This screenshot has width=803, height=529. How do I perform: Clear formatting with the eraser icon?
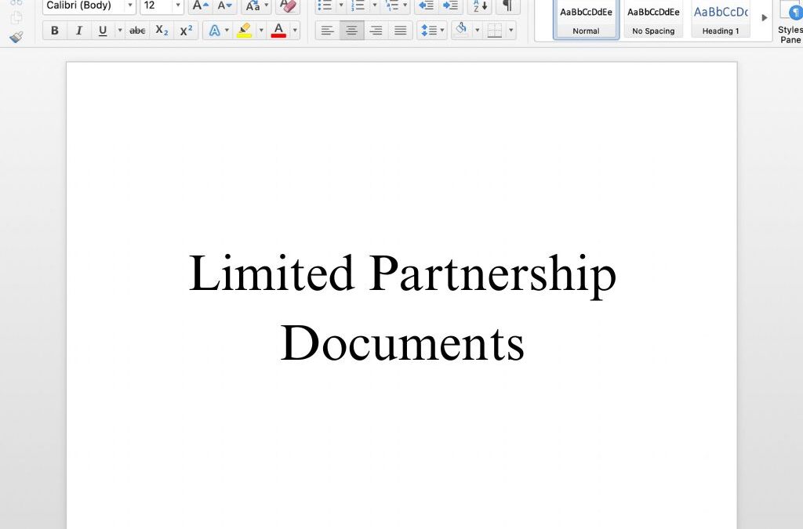[x=289, y=5]
